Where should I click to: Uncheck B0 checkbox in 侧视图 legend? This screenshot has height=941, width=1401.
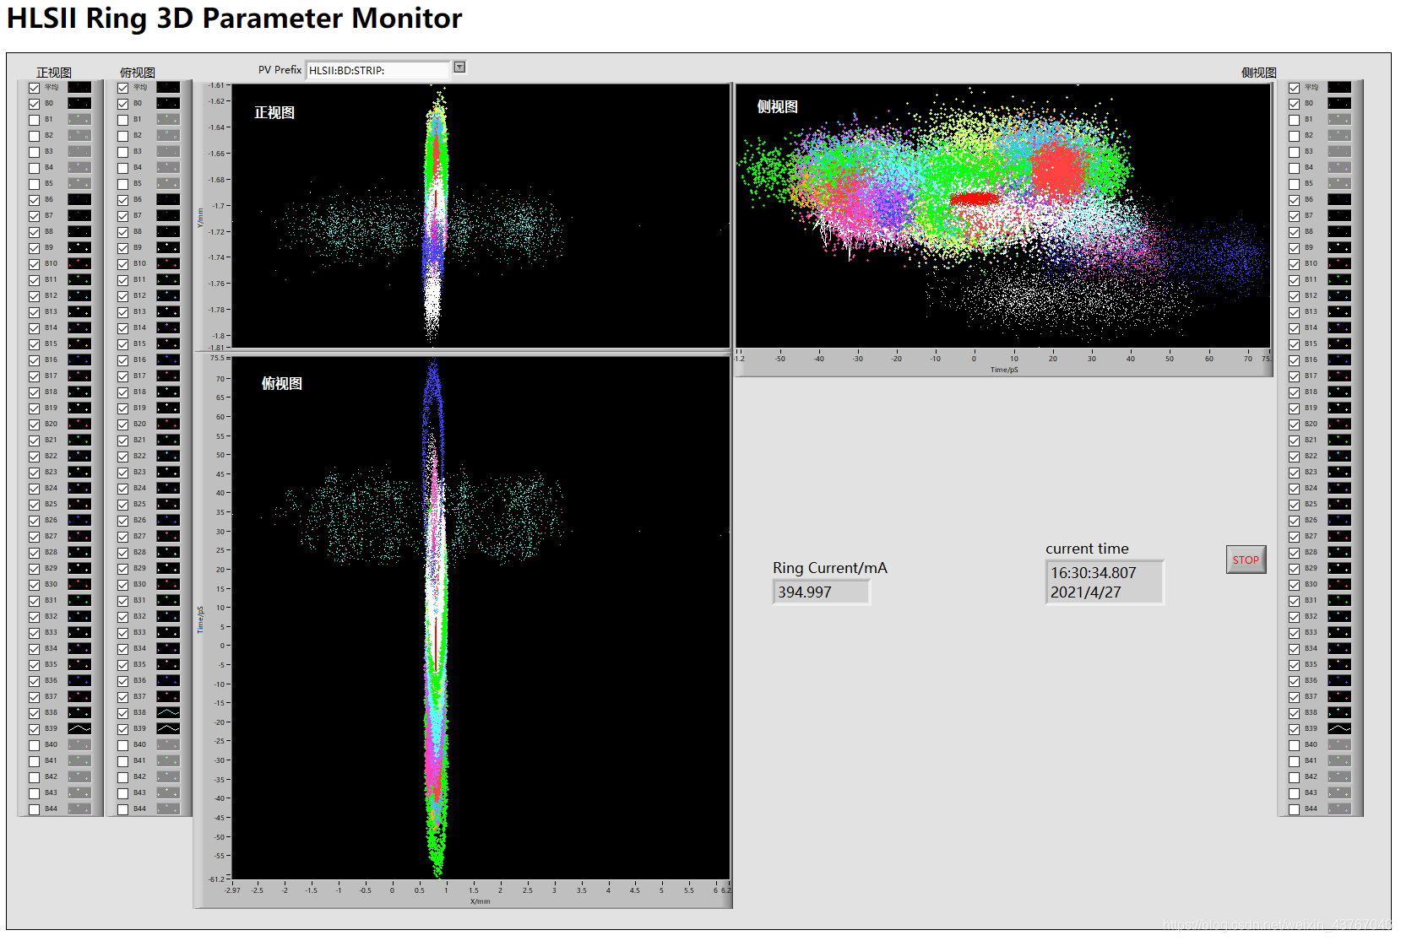(x=1295, y=104)
